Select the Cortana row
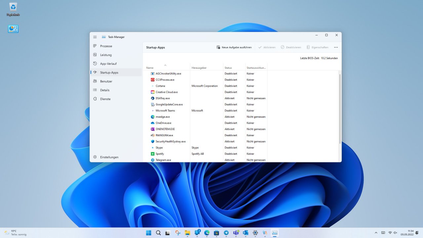 pos(206,86)
